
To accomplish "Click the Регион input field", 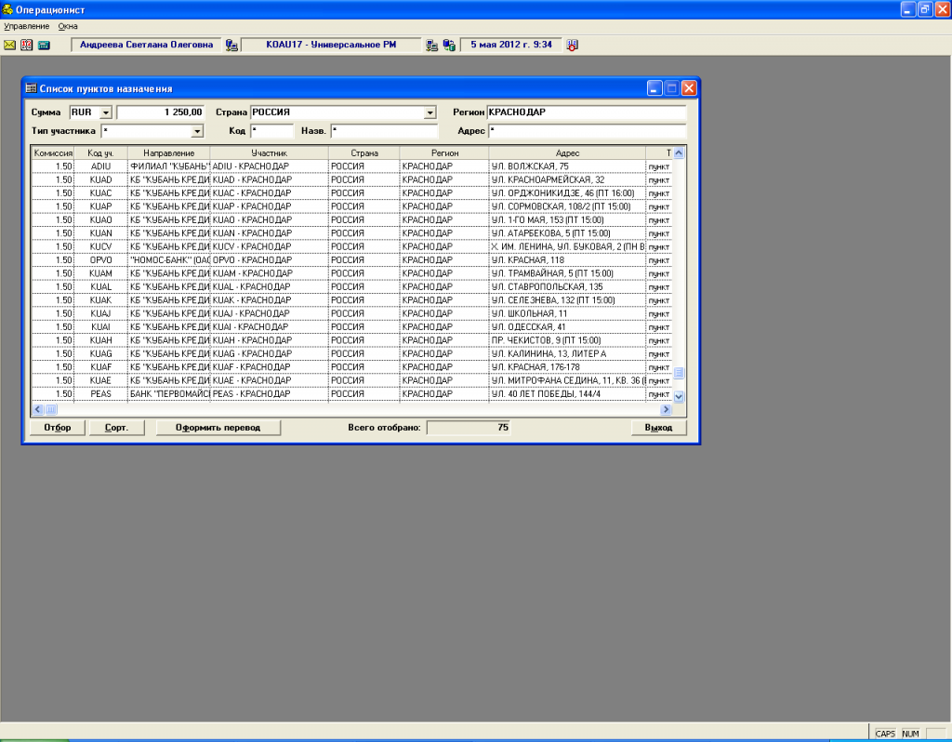I will (586, 113).
